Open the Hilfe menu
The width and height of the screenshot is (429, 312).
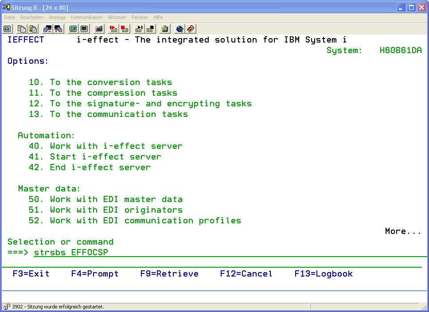(x=158, y=17)
